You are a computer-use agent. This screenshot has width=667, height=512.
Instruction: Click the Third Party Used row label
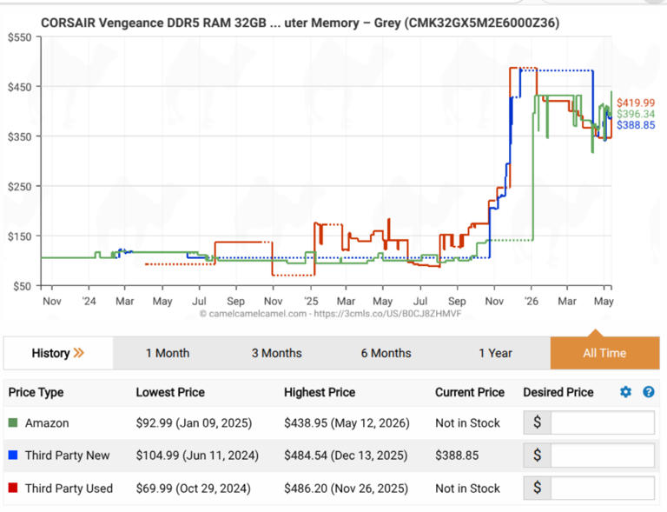point(69,489)
